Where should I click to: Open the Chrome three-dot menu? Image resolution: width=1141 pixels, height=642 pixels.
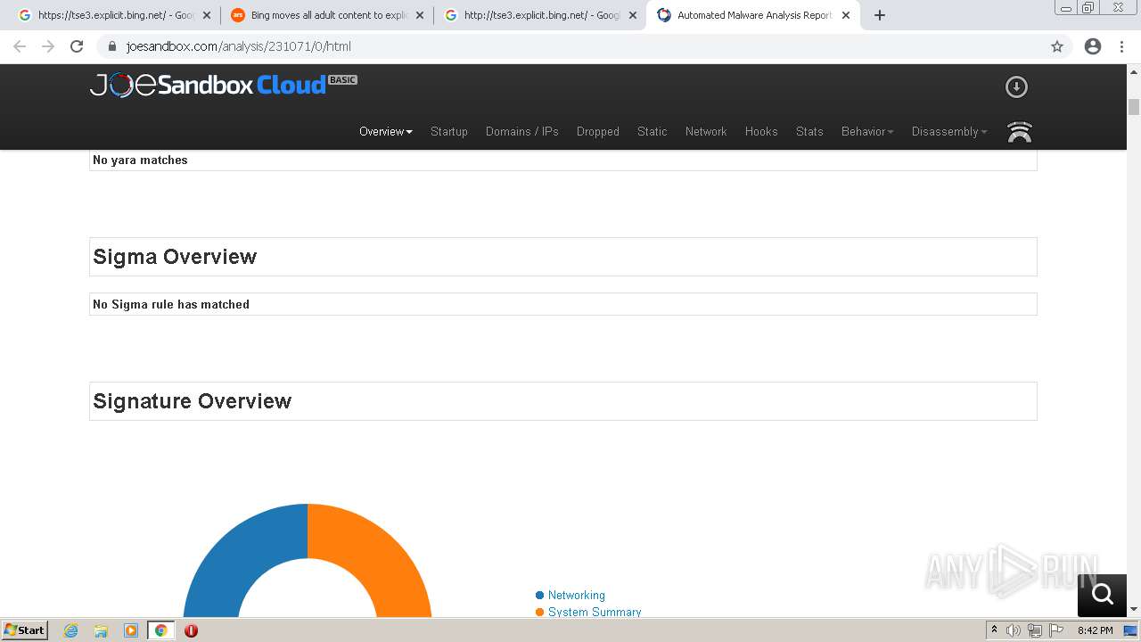pyautogui.click(x=1123, y=46)
